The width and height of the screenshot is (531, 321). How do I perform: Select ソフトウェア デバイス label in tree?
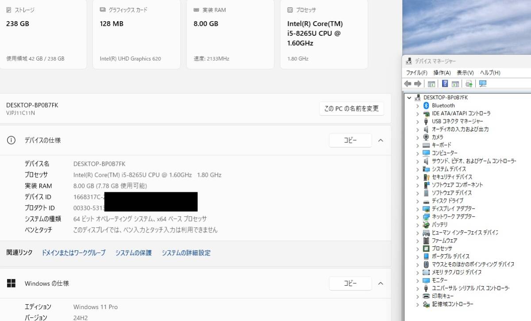(452, 193)
